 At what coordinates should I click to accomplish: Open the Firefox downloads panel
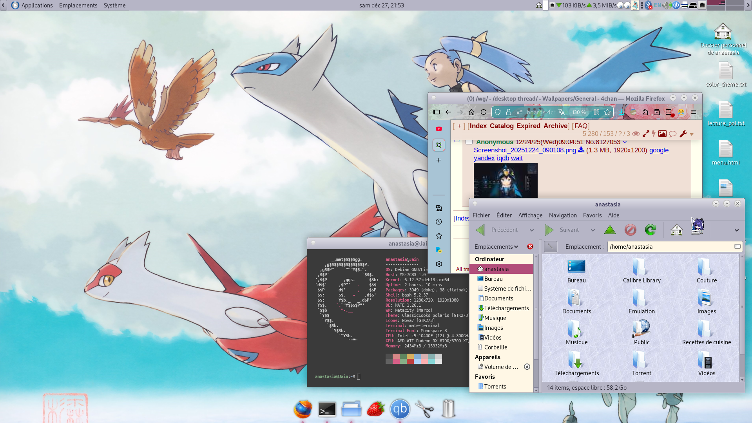click(622, 112)
